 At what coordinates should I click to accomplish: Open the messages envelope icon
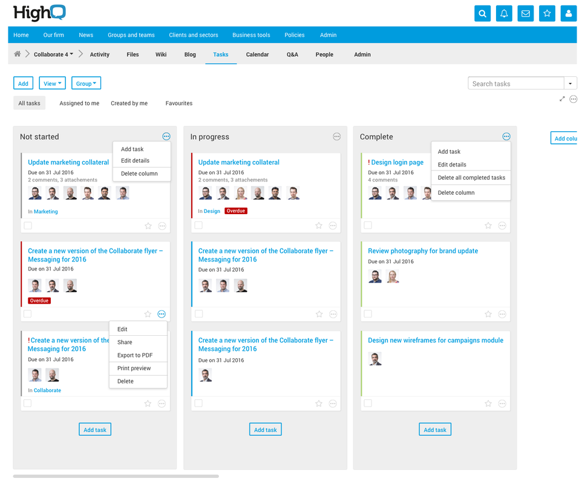click(x=526, y=13)
